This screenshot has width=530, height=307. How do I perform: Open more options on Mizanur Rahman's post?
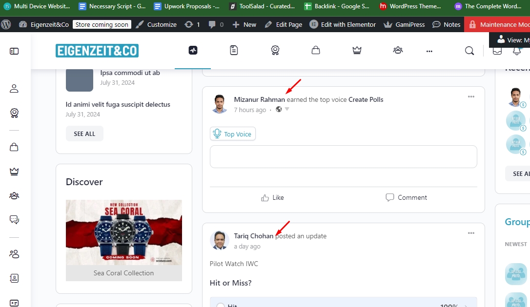(x=471, y=97)
